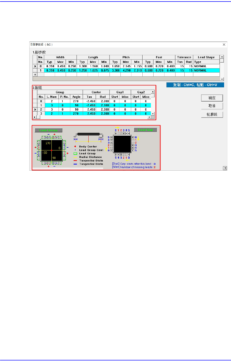231x363 pixels.
Task: Select Length Typ cell 1.250
Action: 82,71
